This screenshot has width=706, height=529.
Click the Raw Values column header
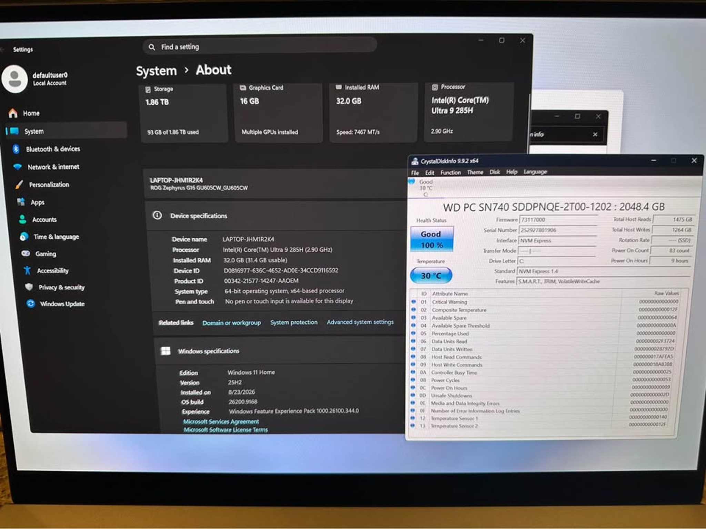(x=666, y=293)
